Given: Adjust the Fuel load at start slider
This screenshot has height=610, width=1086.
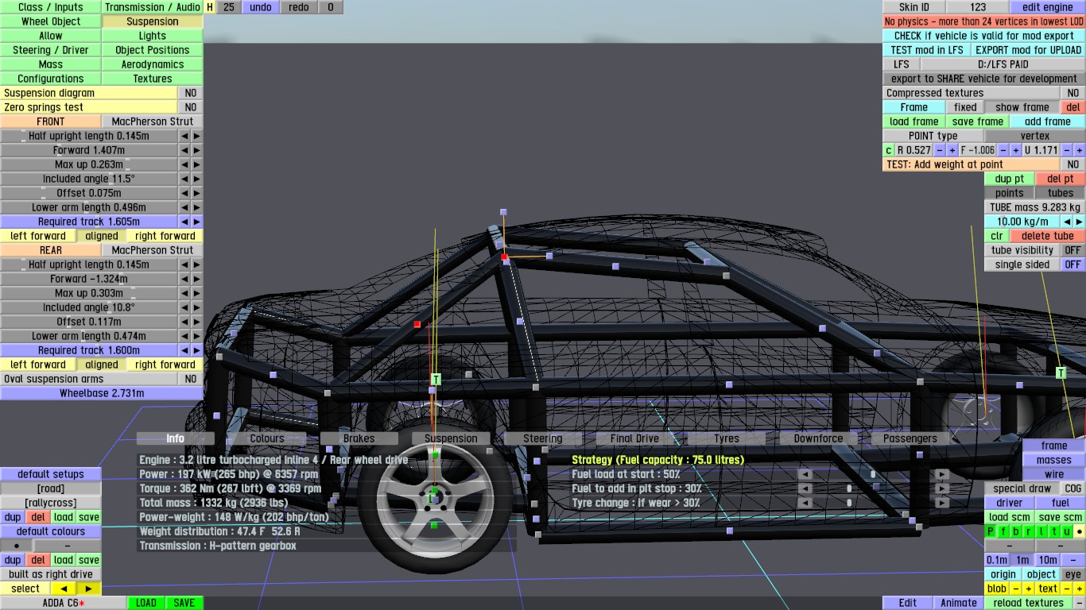Looking at the screenshot, I should (873, 474).
